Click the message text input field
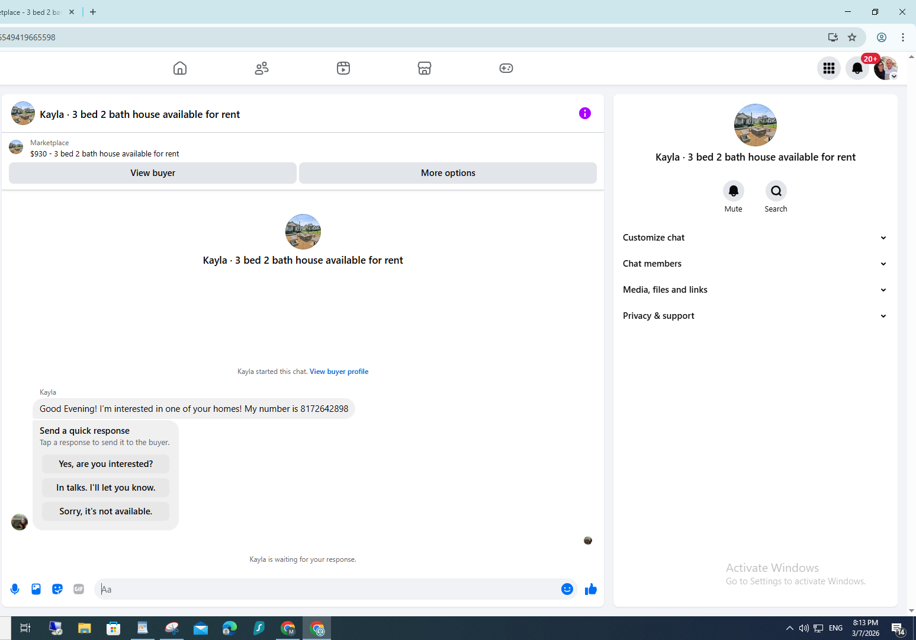The height and width of the screenshot is (640, 916). (x=327, y=589)
